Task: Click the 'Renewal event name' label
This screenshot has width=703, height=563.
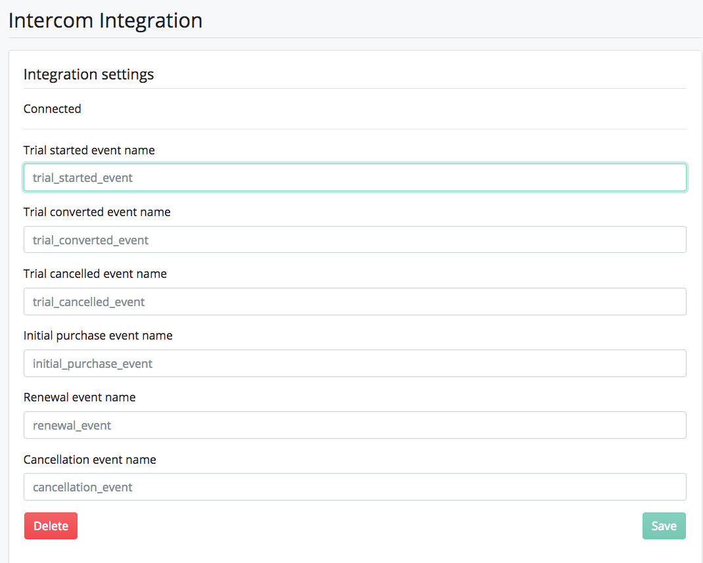Action: (x=79, y=397)
